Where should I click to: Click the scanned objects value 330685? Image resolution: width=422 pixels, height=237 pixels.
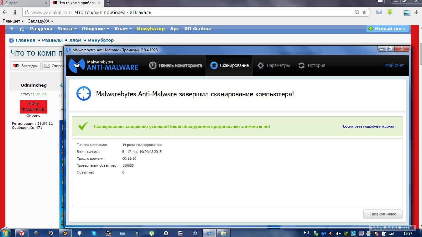tap(128, 165)
